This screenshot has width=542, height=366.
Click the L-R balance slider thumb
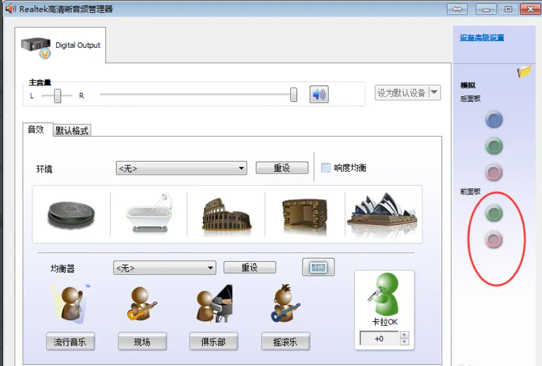[57, 96]
